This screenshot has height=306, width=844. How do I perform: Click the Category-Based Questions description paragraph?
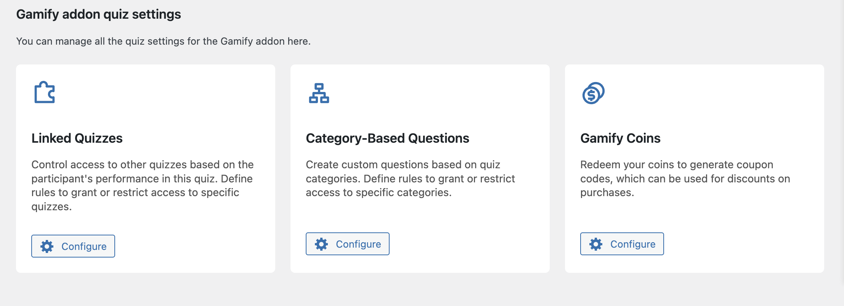[x=411, y=179]
